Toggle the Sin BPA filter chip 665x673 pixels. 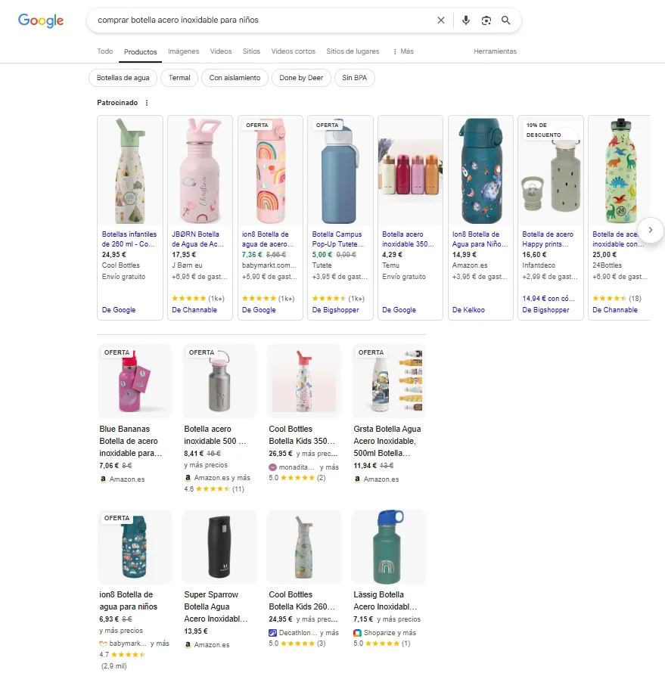pos(354,78)
